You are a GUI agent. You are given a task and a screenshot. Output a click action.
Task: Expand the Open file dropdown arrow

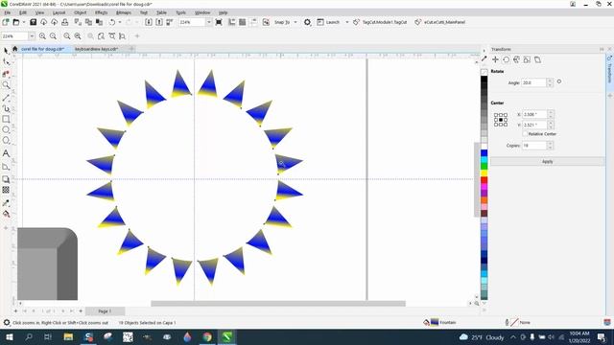(23, 22)
